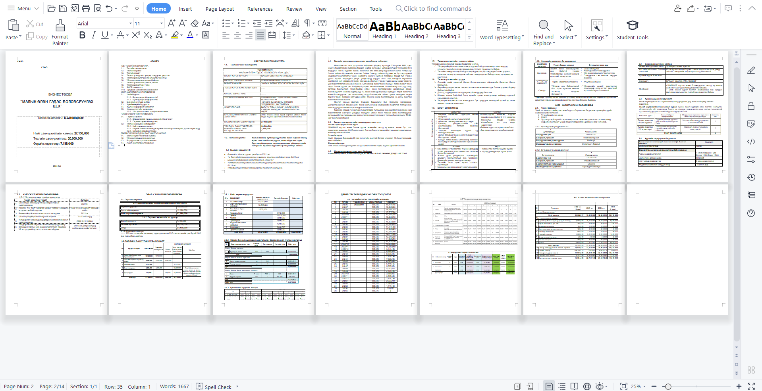Viewport: 762px width, 391px height.
Task: Open the References tab
Action: click(x=260, y=9)
